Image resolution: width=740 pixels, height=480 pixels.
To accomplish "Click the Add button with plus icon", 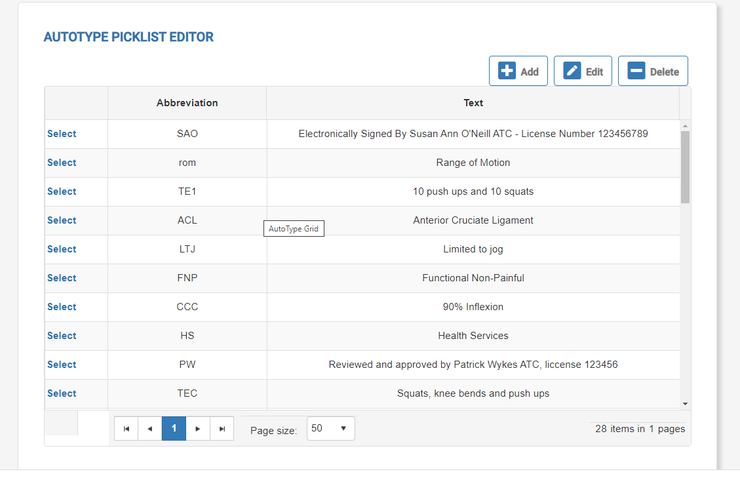I will click(518, 71).
